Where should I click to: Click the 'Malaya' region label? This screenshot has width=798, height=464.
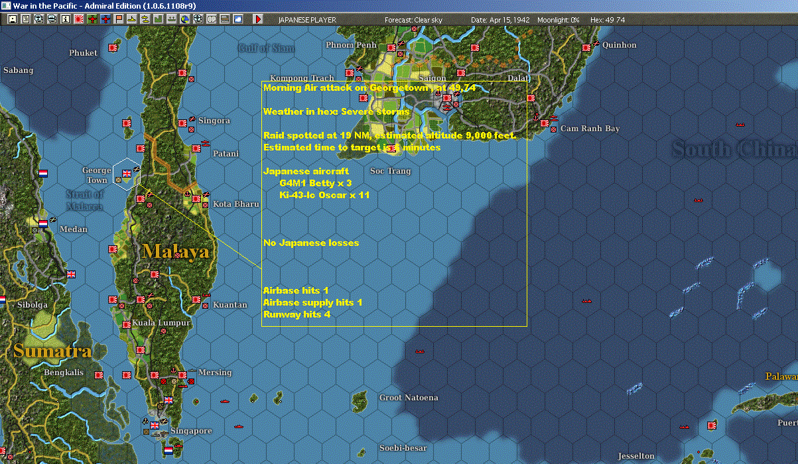[175, 251]
